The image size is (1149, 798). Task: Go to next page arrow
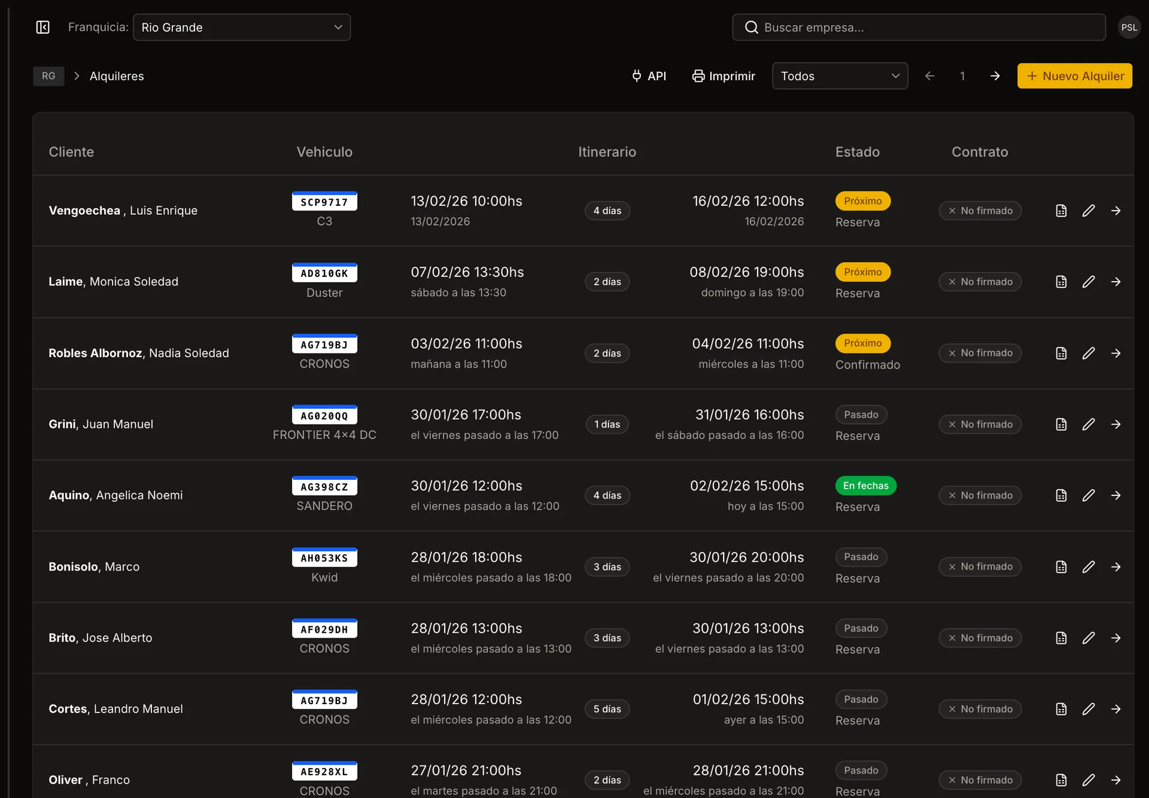tap(995, 76)
